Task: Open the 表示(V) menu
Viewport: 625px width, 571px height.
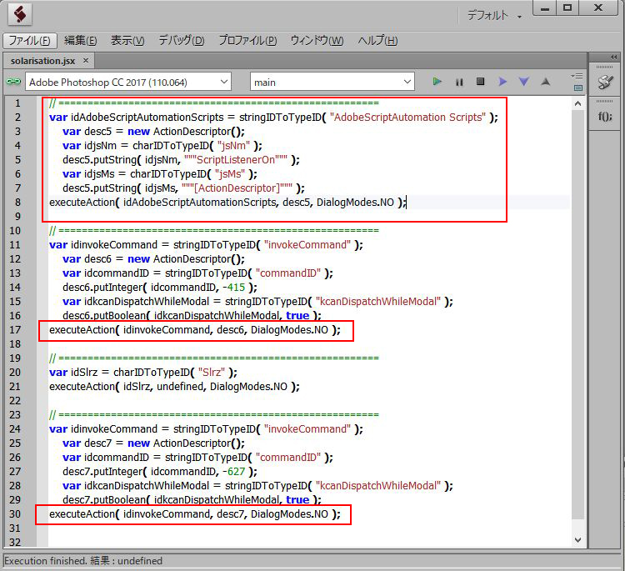Action: point(127,40)
